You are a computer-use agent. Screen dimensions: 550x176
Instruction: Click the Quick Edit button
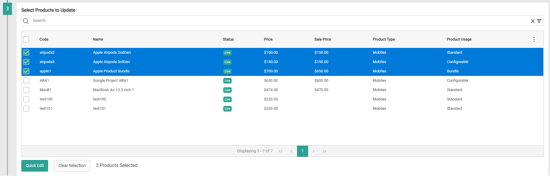[35, 166]
